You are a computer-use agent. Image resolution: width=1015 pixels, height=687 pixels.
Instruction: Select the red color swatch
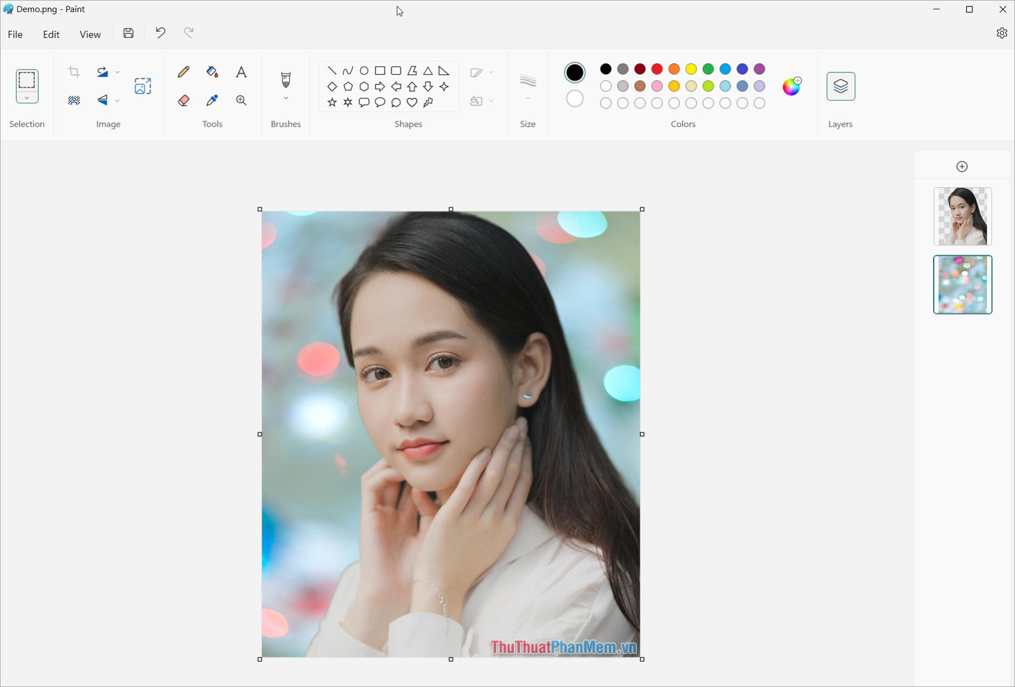click(656, 69)
